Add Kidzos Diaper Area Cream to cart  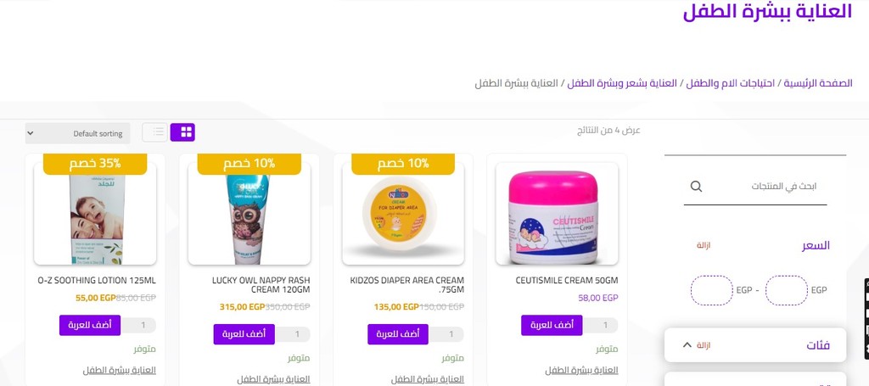[x=398, y=334]
